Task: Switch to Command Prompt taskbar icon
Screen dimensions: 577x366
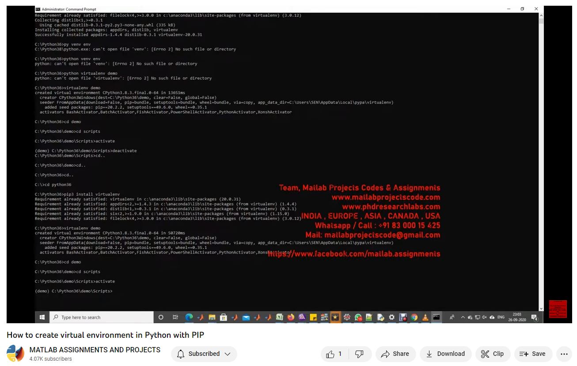Action: [437, 317]
